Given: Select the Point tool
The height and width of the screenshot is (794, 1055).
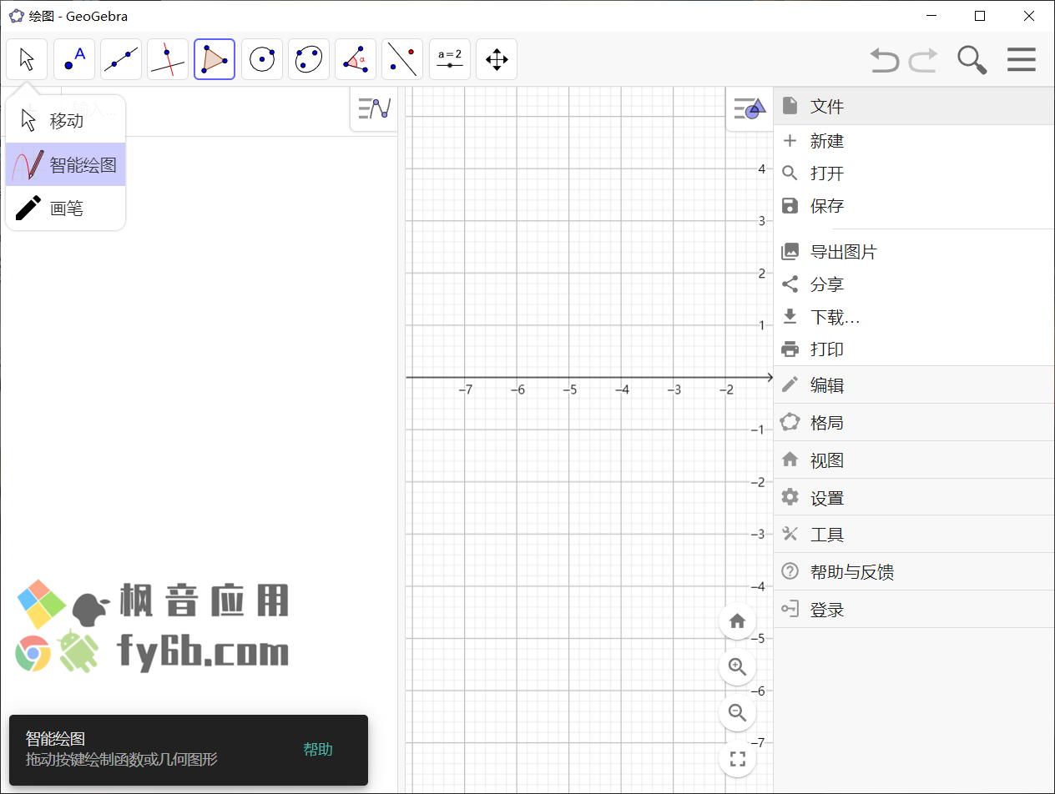Looking at the screenshot, I should coord(74,59).
